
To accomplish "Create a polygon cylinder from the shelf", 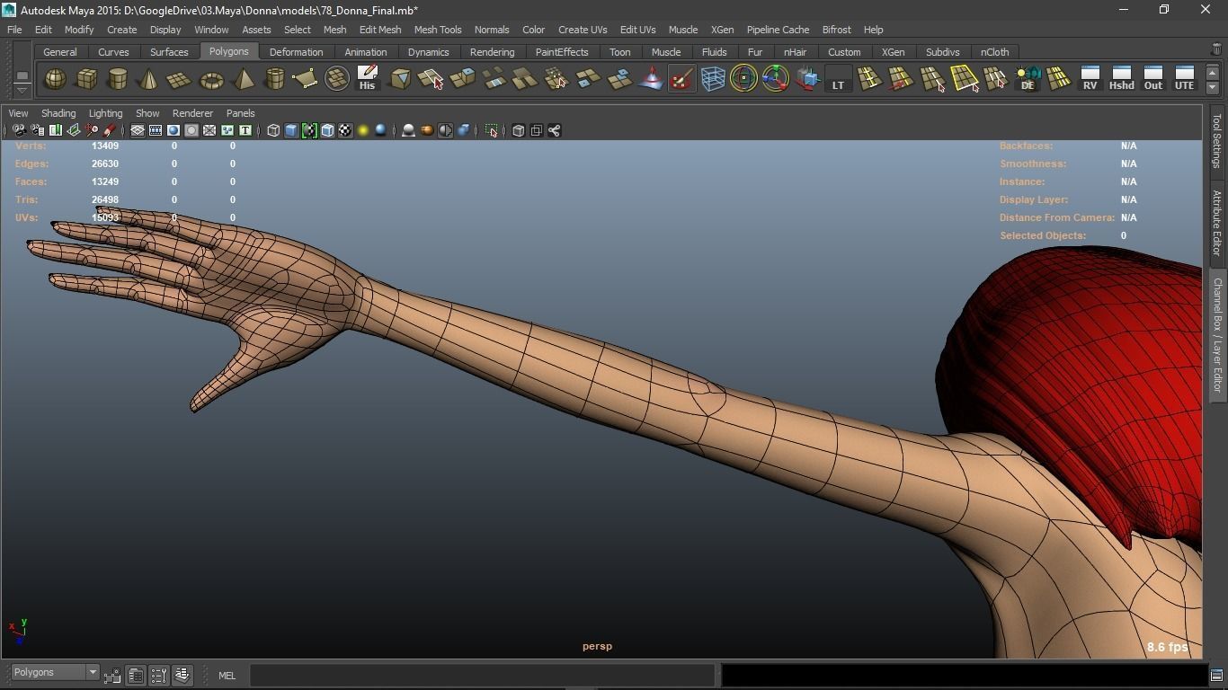I will tap(118, 80).
